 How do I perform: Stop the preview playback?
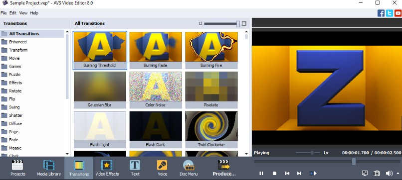click(x=275, y=174)
